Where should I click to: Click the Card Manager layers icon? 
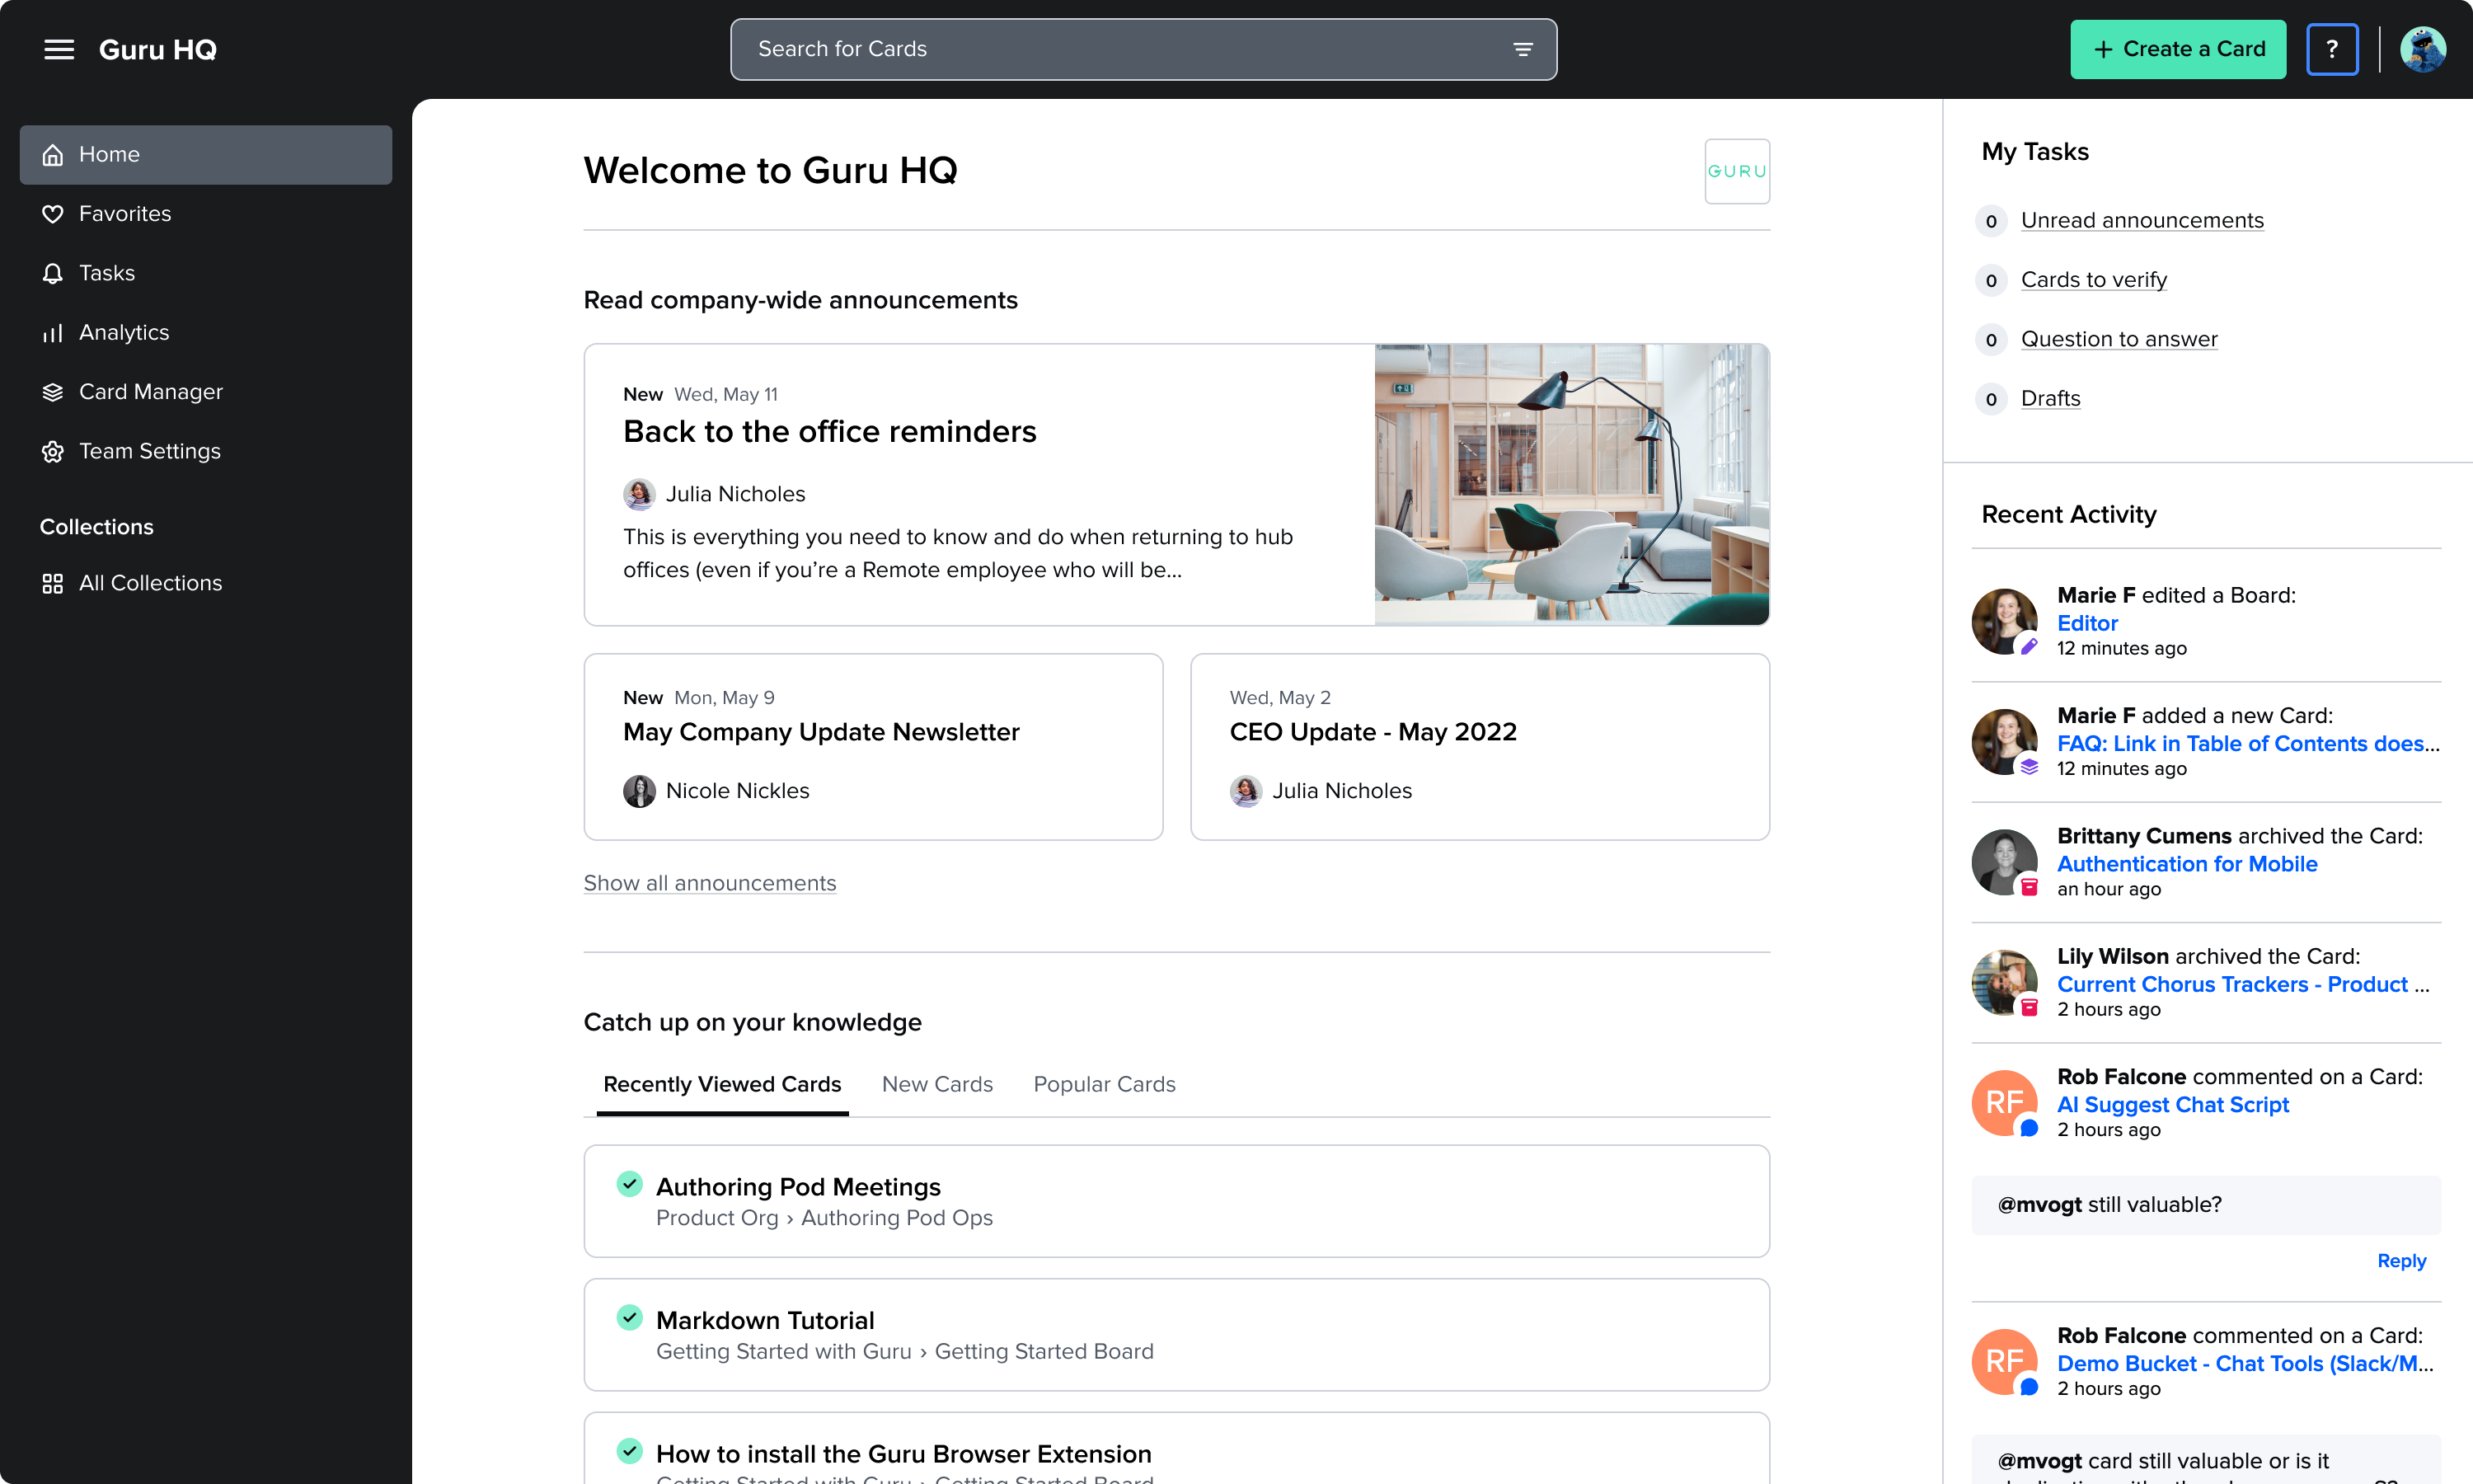(x=53, y=392)
